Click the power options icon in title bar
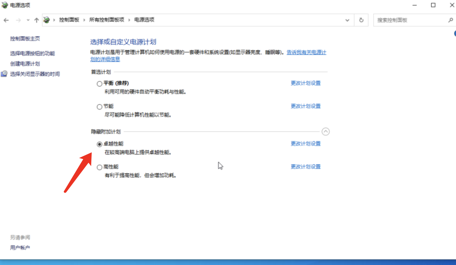Screen dimensions: 456x265 coord(5,5)
